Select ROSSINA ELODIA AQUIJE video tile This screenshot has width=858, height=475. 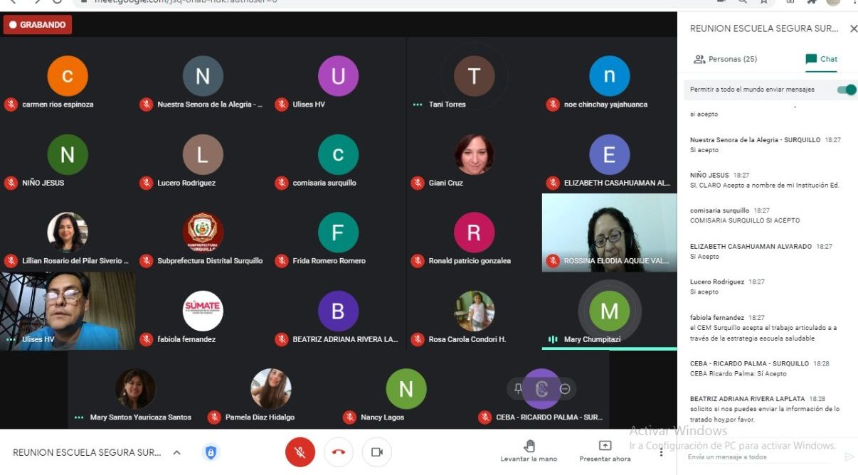click(609, 232)
